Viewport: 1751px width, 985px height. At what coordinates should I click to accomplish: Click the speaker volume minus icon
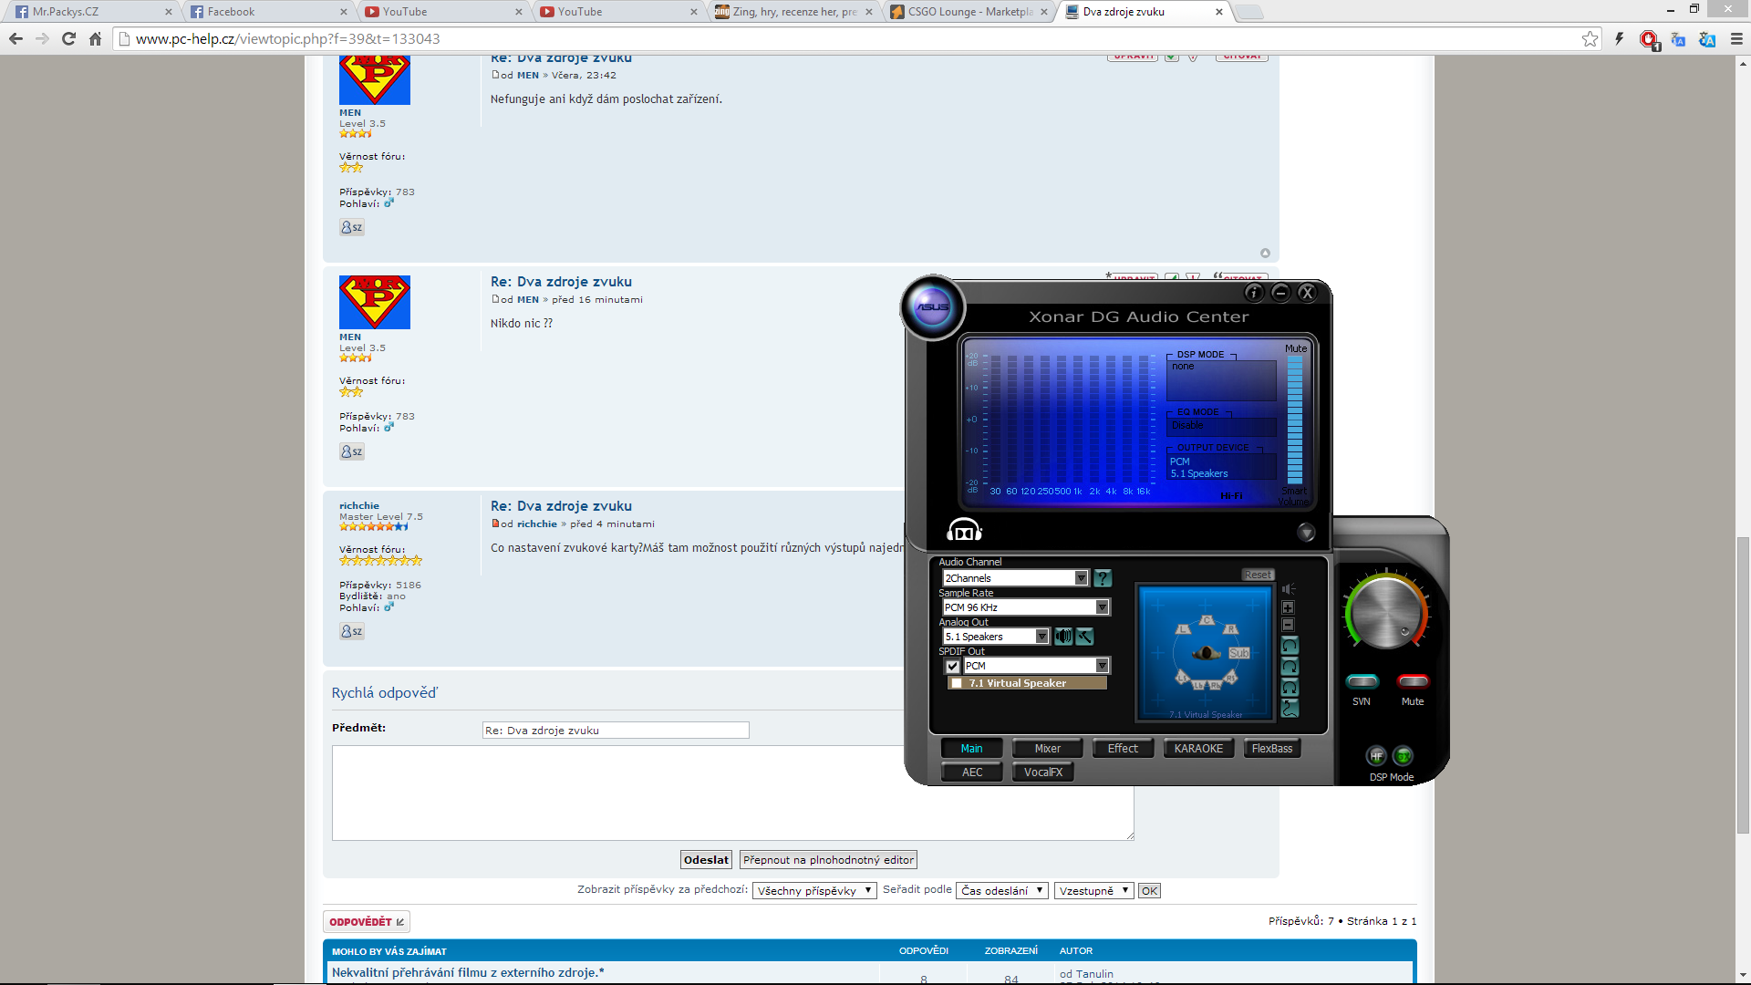(x=1288, y=625)
